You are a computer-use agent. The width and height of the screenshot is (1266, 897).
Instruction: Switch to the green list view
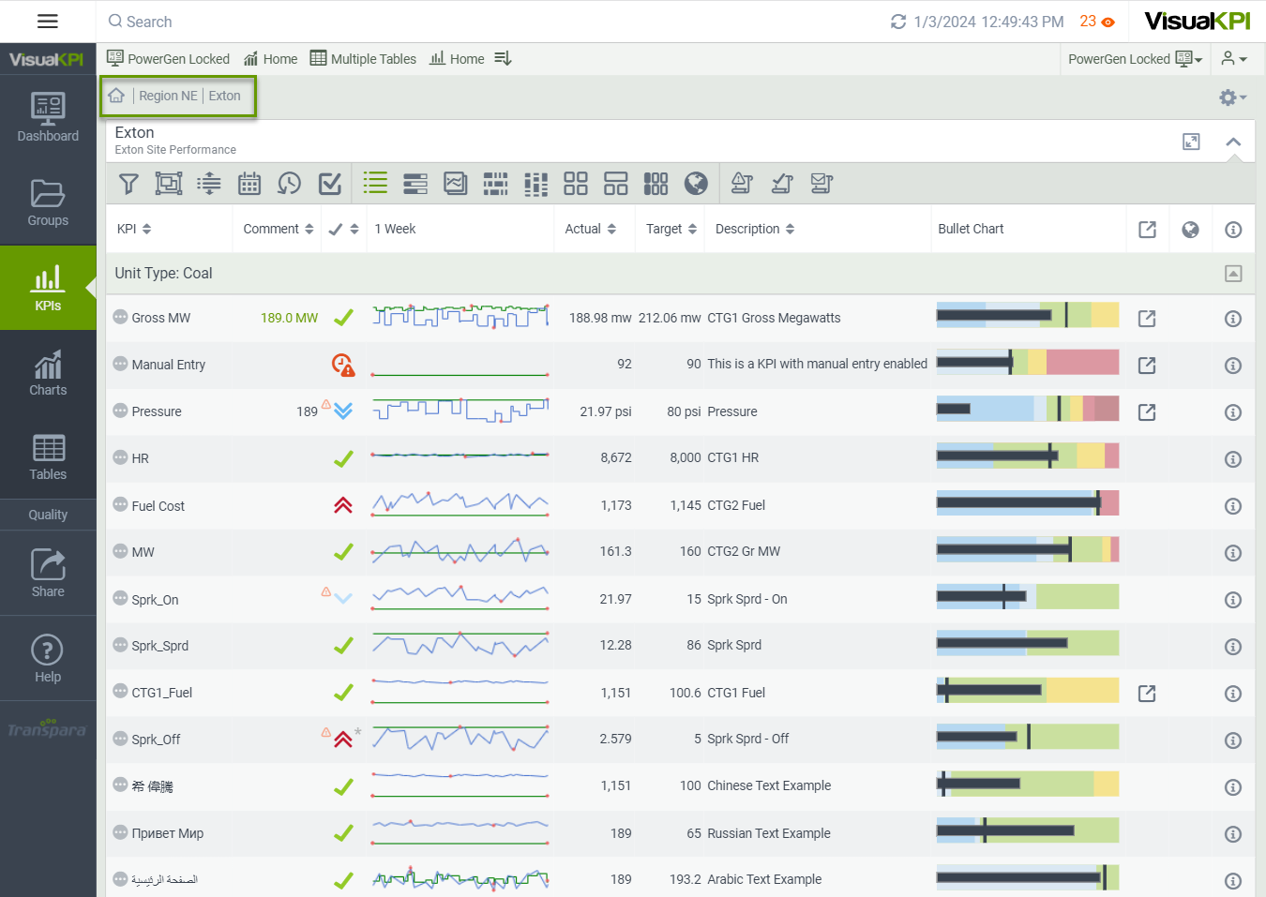(375, 184)
